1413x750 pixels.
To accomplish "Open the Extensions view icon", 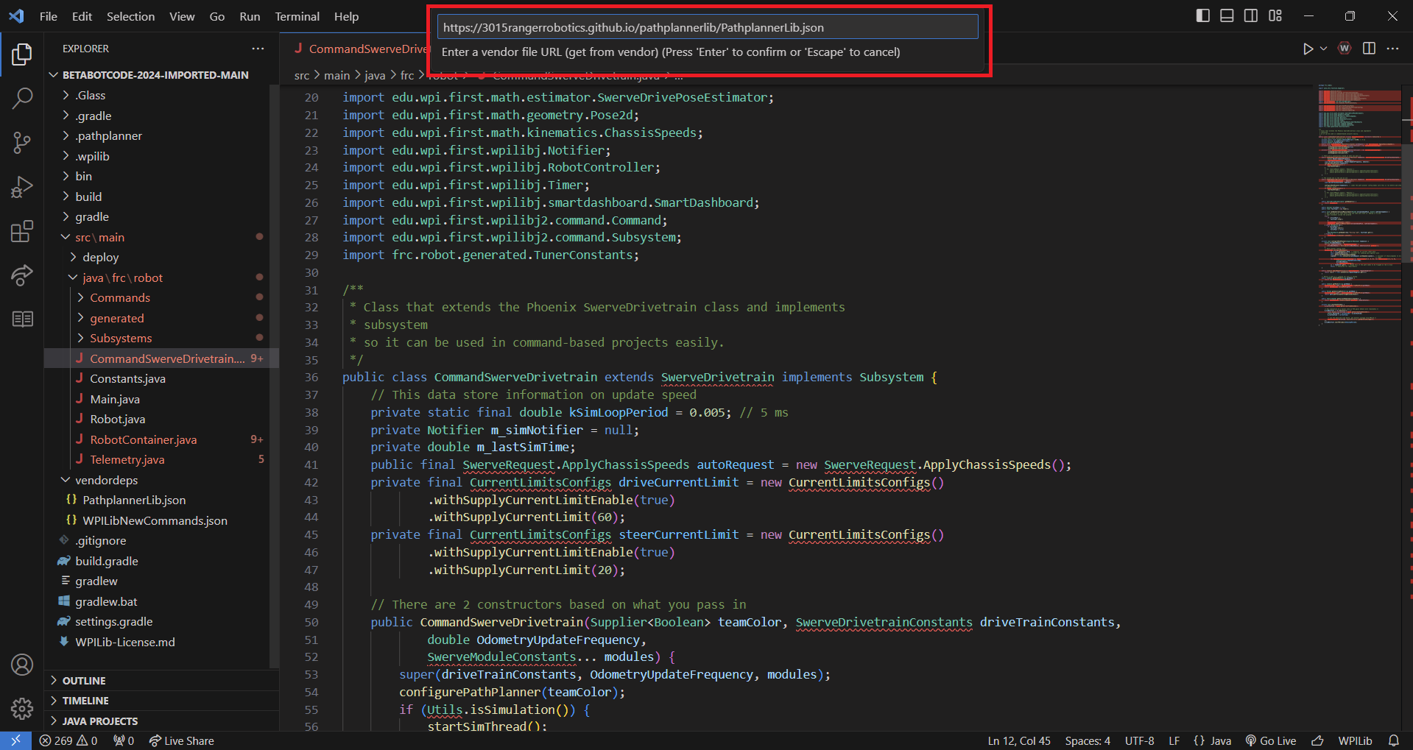I will click(x=22, y=231).
